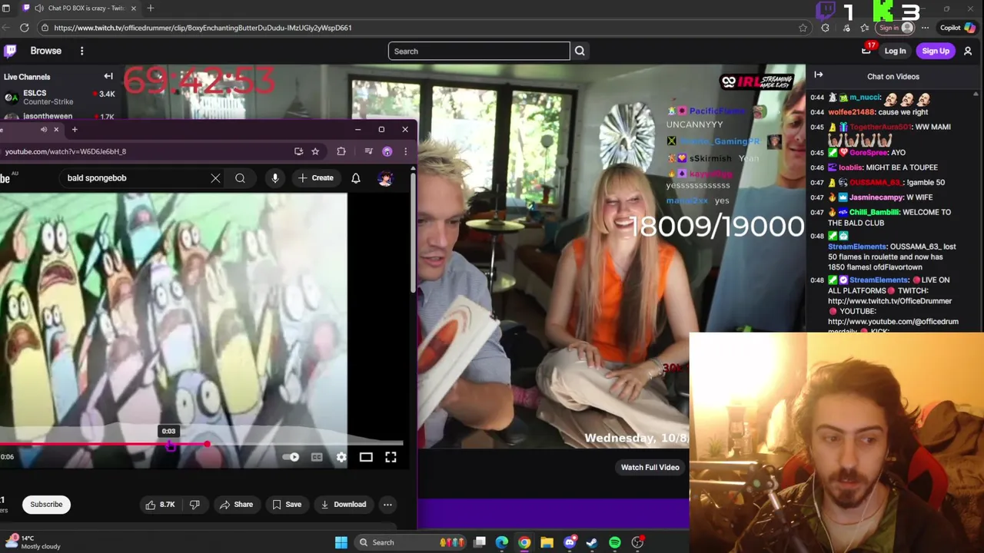Select the Chat PO BOX is crazy tab

(81, 8)
